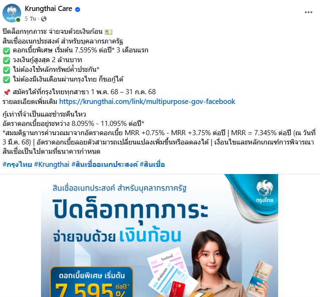Open the #สินเชื่อ hashtag
The width and height of the screenshot is (320, 297).
[x=152, y=164]
